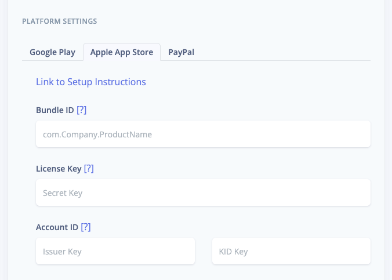
Task: Click into the Secret Key input
Action: [x=203, y=192]
